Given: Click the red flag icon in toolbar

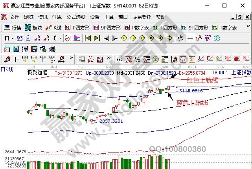Looking at the screenshot, I should 77,38.
